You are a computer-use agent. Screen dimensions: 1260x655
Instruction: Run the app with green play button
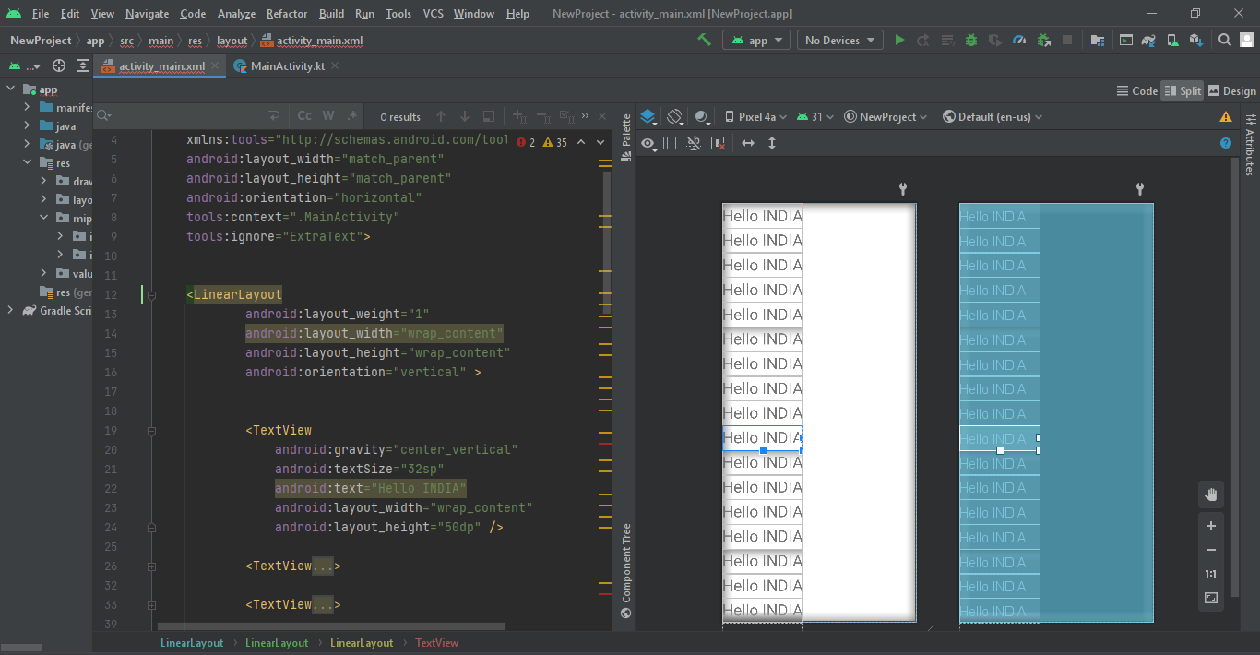point(899,40)
